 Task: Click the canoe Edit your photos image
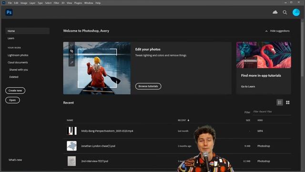97,68
